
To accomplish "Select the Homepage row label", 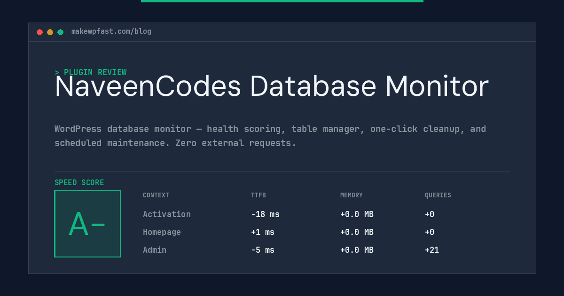I will [x=162, y=232].
